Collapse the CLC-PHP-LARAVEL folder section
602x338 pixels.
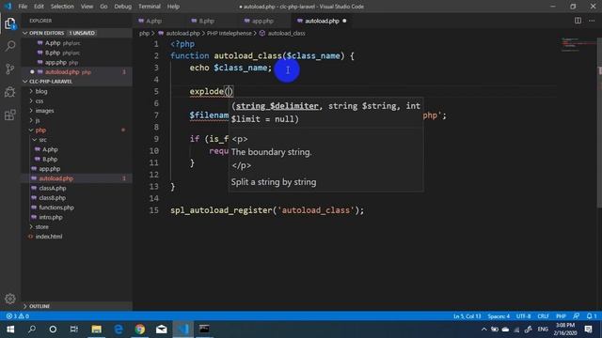25,82
